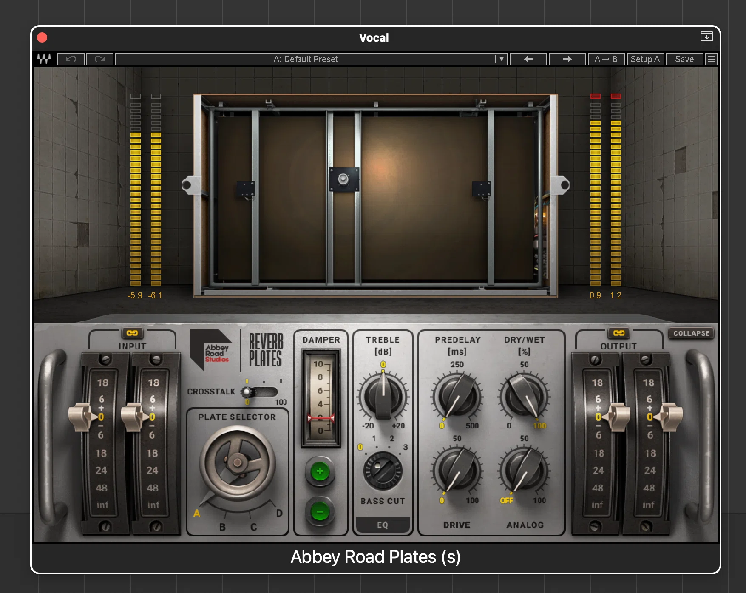Click the left output level reading 0.9

click(x=595, y=295)
